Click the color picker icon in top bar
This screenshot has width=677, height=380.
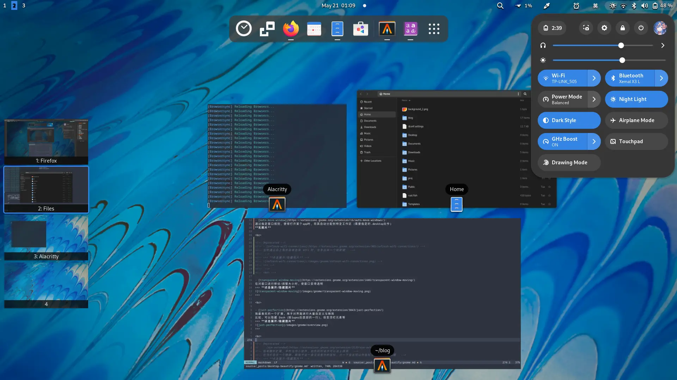(547, 6)
